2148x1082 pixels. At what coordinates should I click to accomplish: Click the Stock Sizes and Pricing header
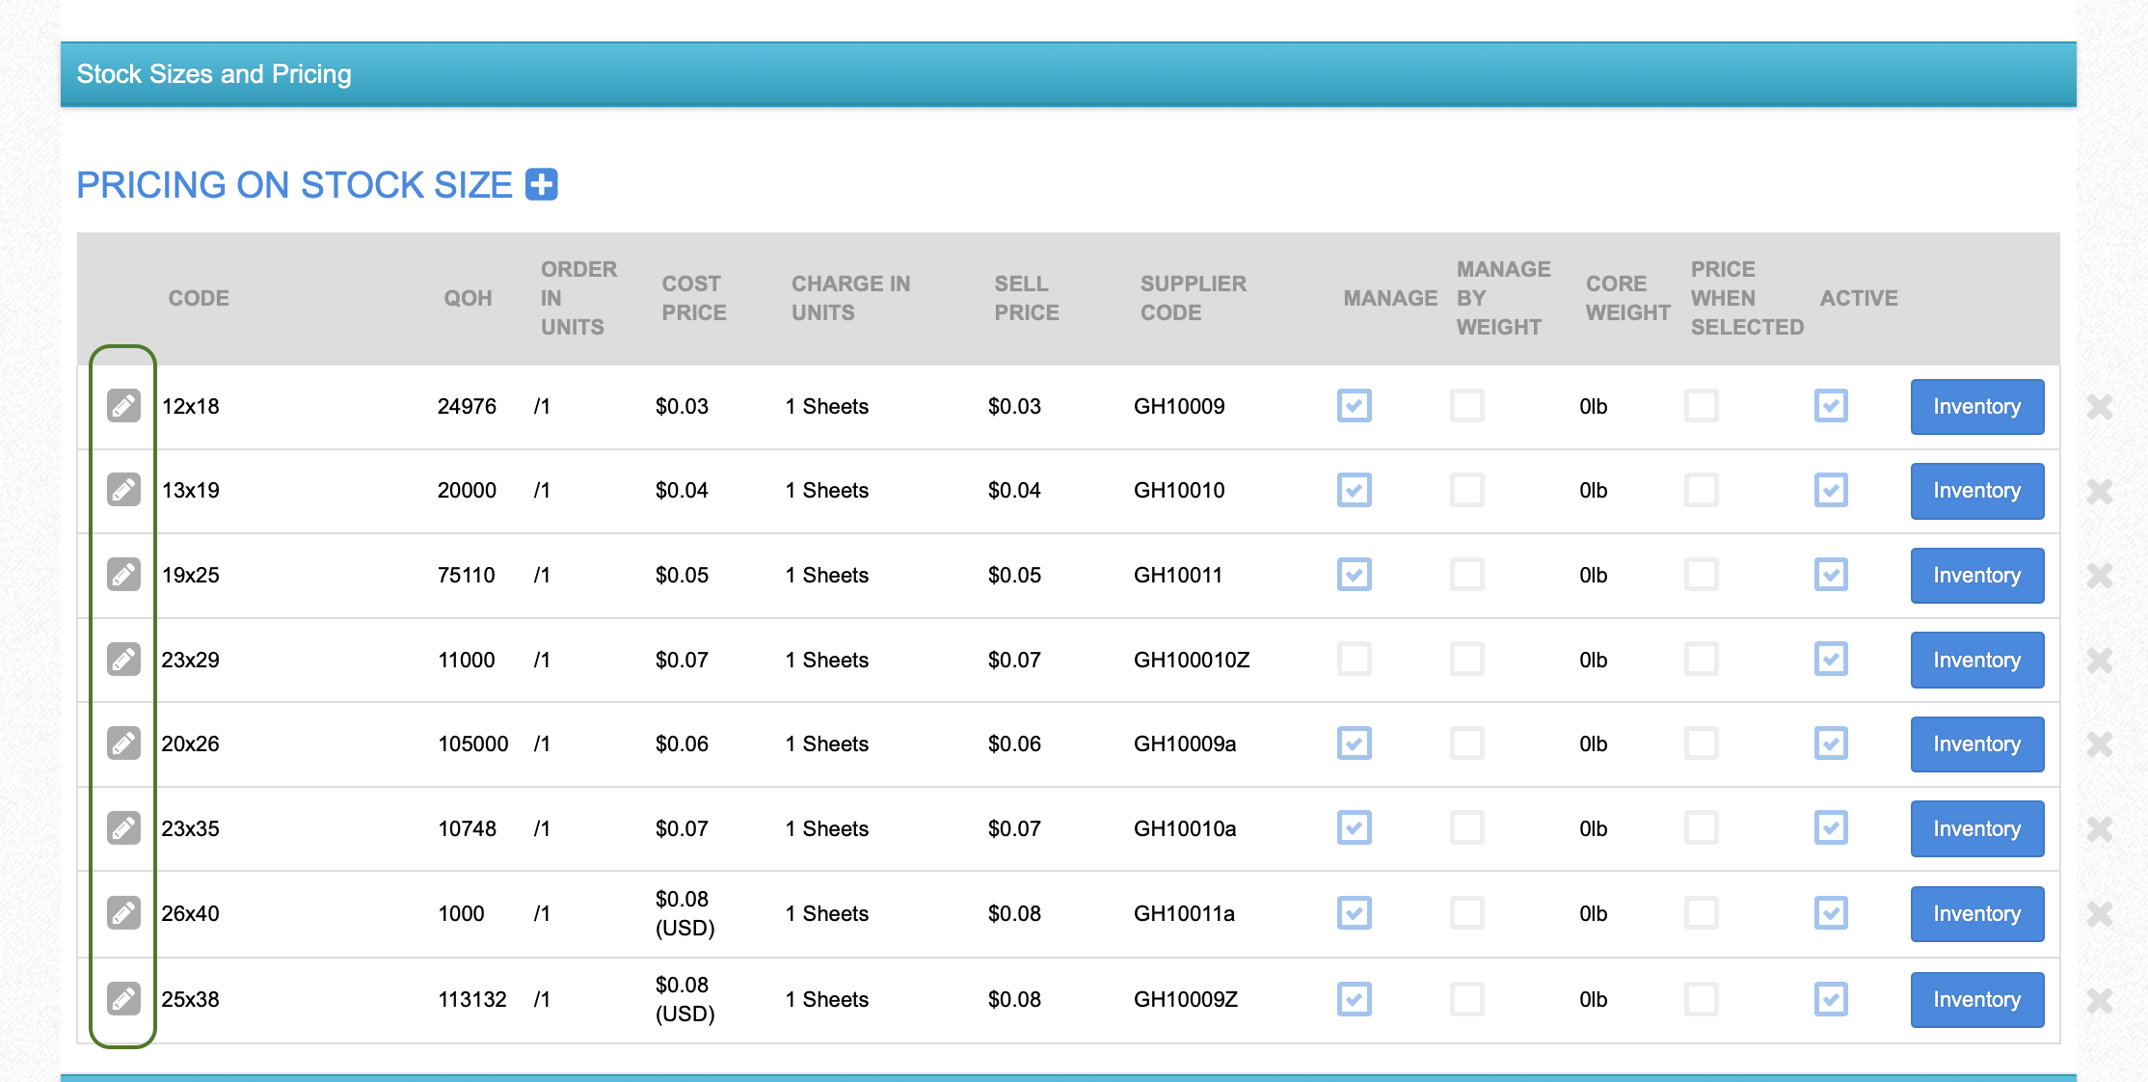click(214, 74)
